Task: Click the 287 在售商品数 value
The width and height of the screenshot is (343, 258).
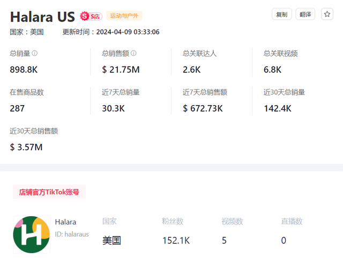Action: point(17,108)
